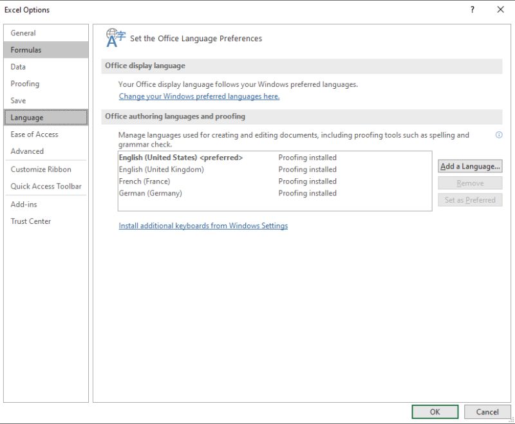Click Proofing installed status for German (Germany)
The height and width of the screenshot is (424, 515).
pyautogui.click(x=308, y=193)
